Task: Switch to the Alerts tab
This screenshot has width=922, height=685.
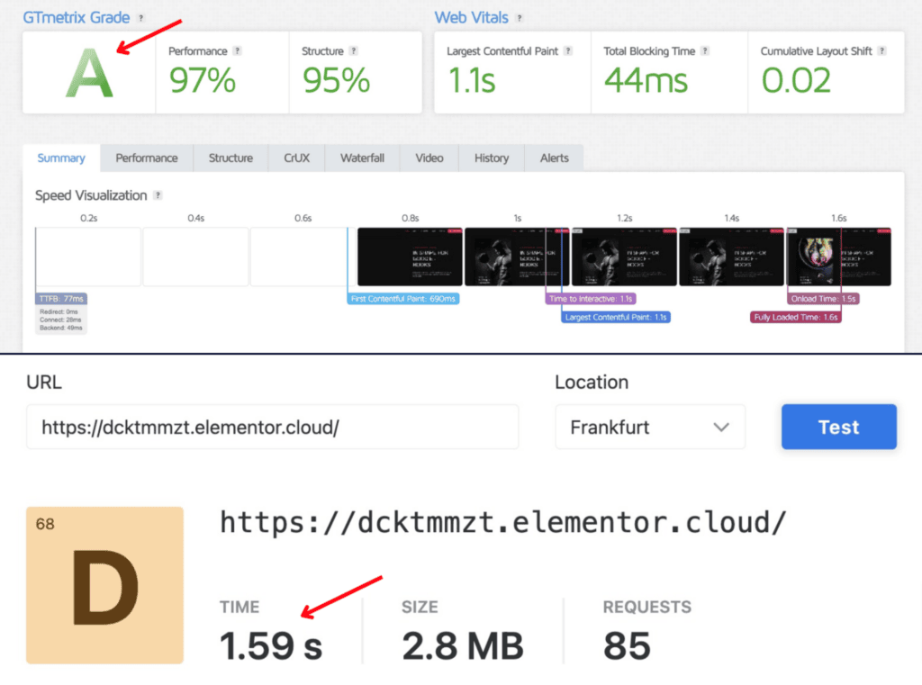Action: click(554, 158)
